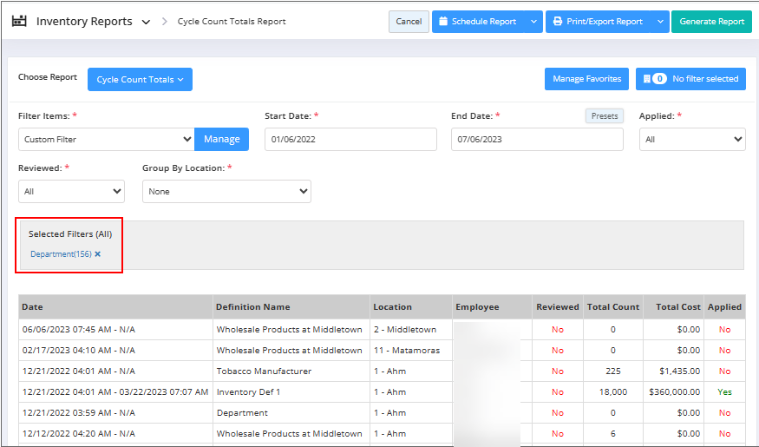The width and height of the screenshot is (759, 447).
Task: Click the Manage button beside Custom Filter
Action: (x=221, y=140)
